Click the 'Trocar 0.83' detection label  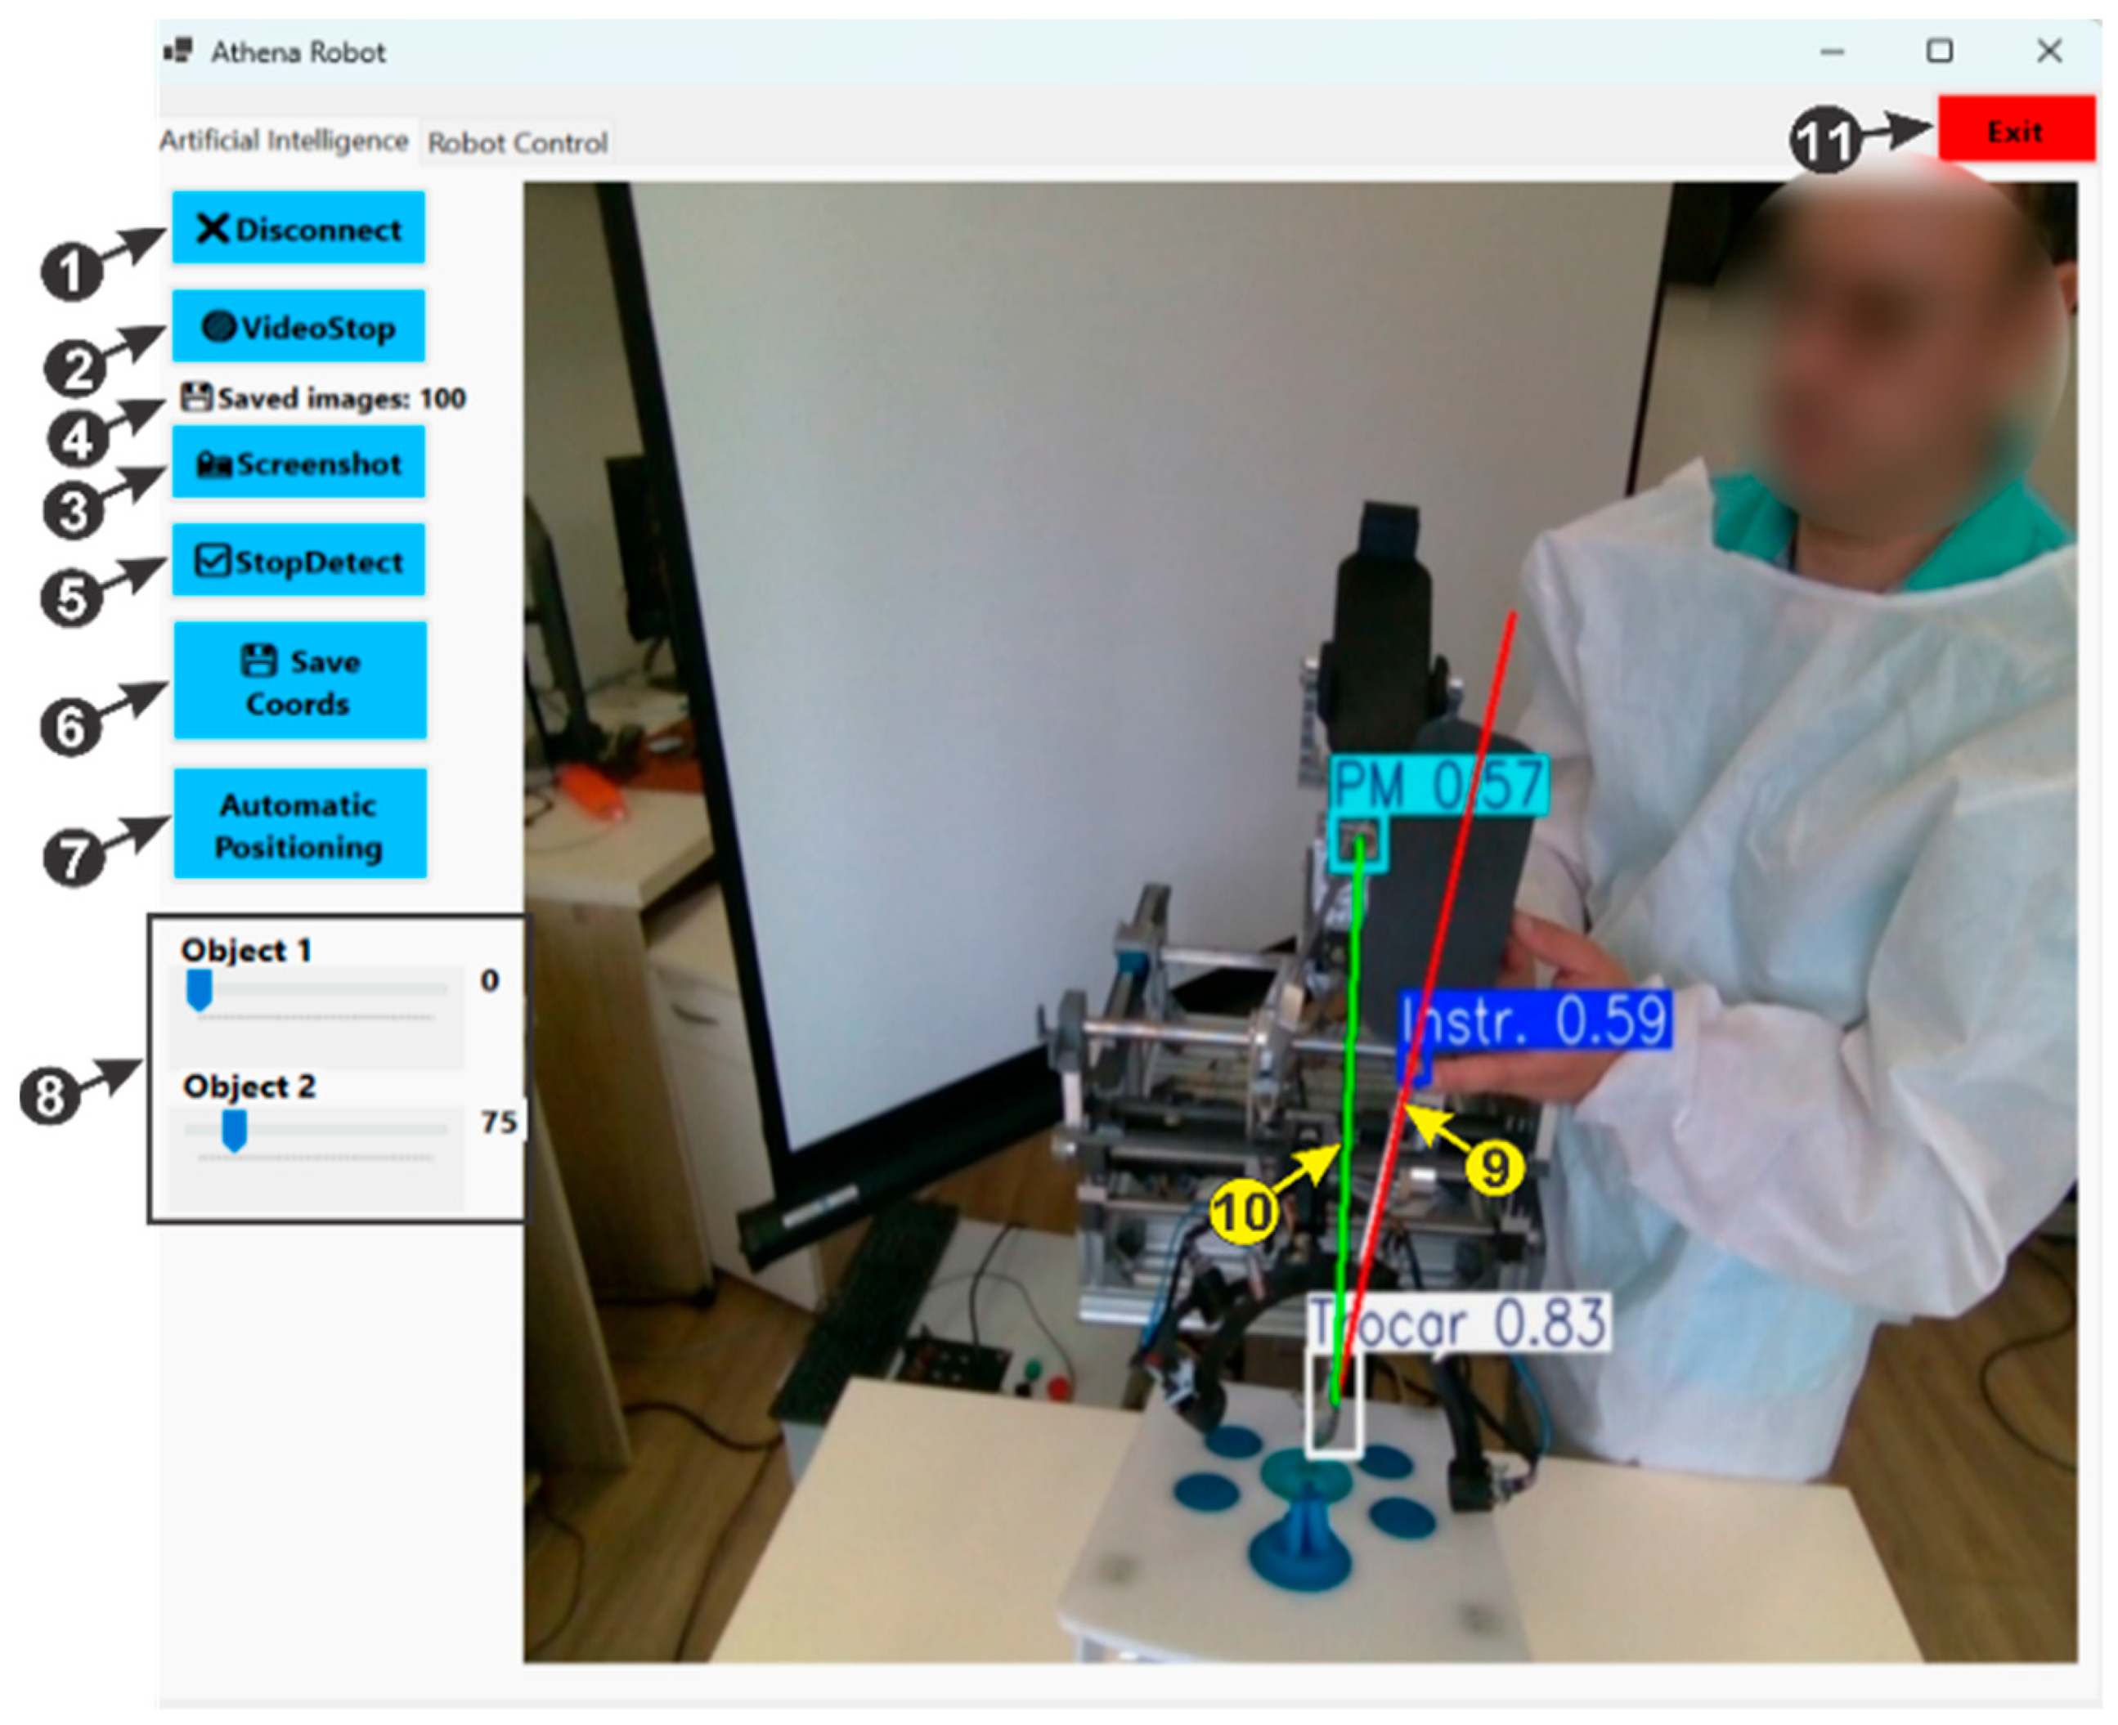point(1457,1323)
